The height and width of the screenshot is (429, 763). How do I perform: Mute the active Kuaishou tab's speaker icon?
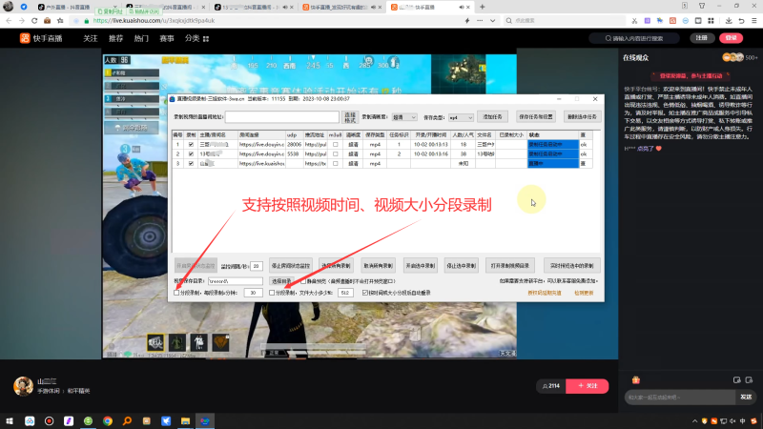[x=461, y=8]
